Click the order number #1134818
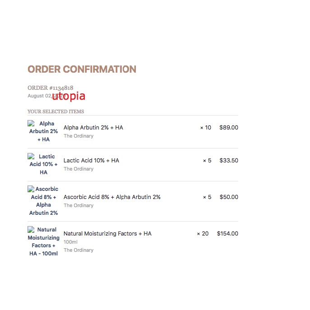Screen dimensions: 310x310 pyautogui.click(x=50, y=88)
